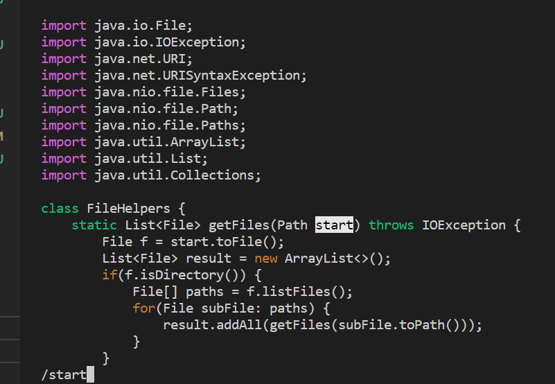Click the "for" loop keyword
Screen dimensions: 555x384
coord(143,308)
